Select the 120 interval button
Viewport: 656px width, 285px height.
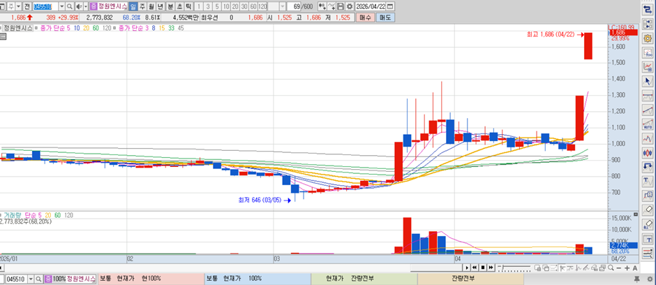262,7
